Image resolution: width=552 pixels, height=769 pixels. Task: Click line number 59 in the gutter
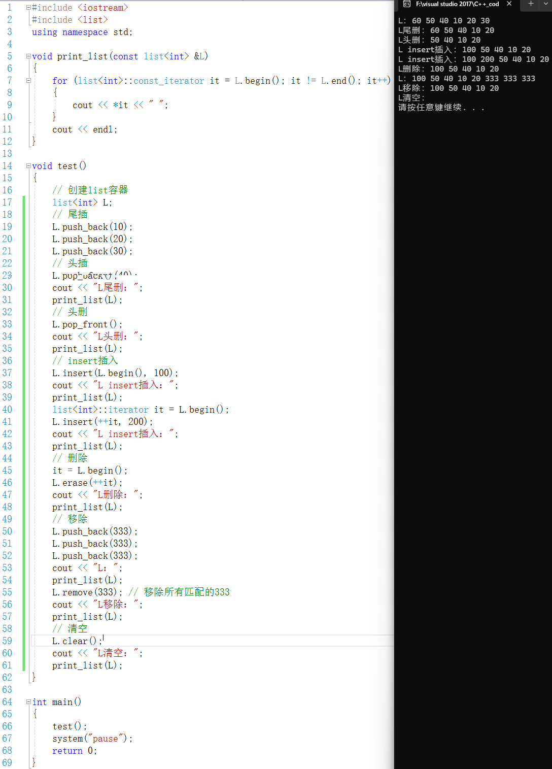point(7,641)
